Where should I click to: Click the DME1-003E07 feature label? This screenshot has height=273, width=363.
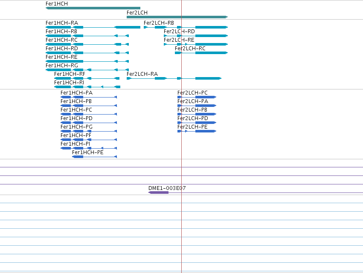tap(167, 188)
